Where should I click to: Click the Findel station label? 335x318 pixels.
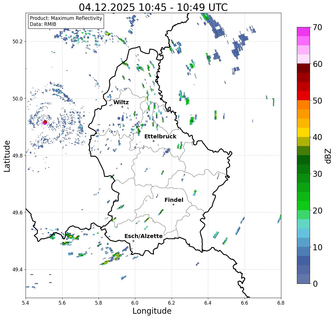point(174,200)
